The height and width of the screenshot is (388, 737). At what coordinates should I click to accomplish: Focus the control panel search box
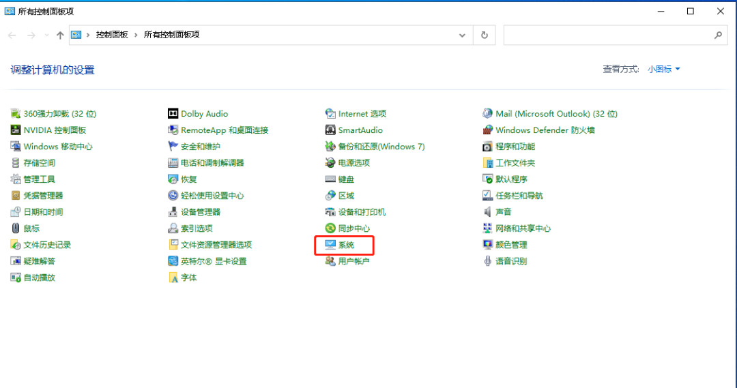pyautogui.click(x=616, y=35)
